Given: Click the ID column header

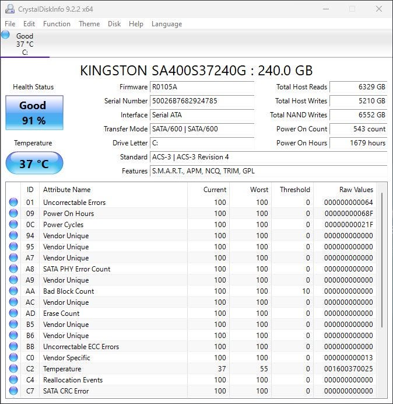Looking at the screenshot, I should click(x=30, y=190).
